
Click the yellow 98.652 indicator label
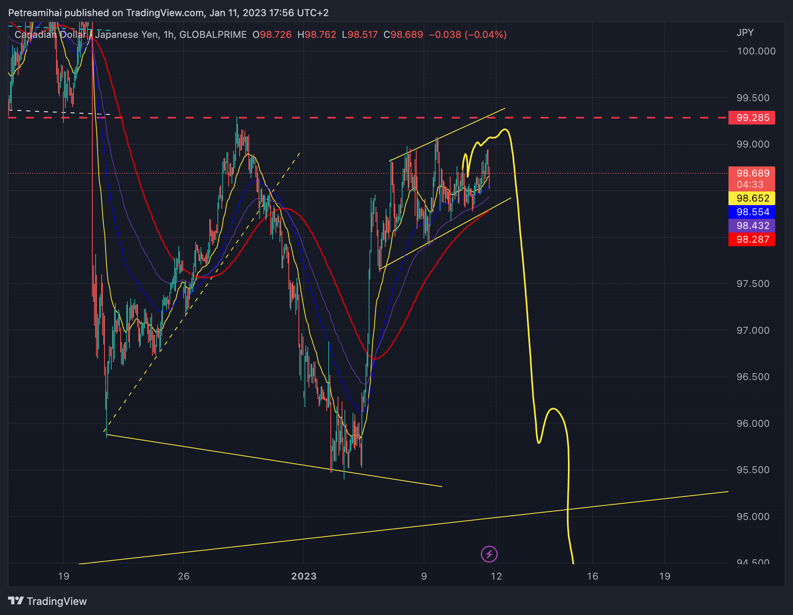751,198
